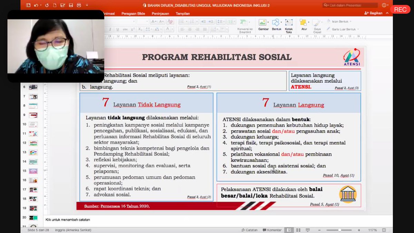Click the notes field Klik untuk menambah catatan

[x=68, y=220]
